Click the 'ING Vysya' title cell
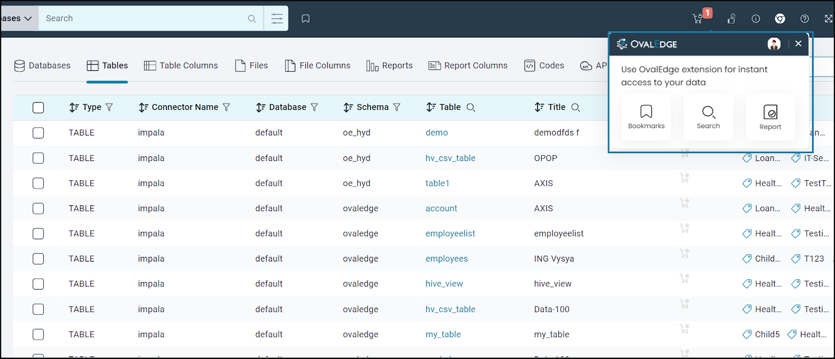The width and height of the screenshot is (835, 359). pos(554,259)
